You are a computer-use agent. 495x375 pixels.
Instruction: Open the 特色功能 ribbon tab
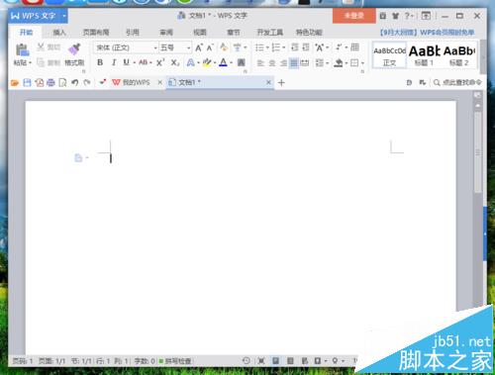(x=309, y=32)
